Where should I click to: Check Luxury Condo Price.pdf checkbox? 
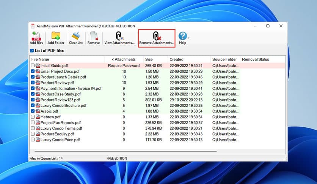click(33, 140)
